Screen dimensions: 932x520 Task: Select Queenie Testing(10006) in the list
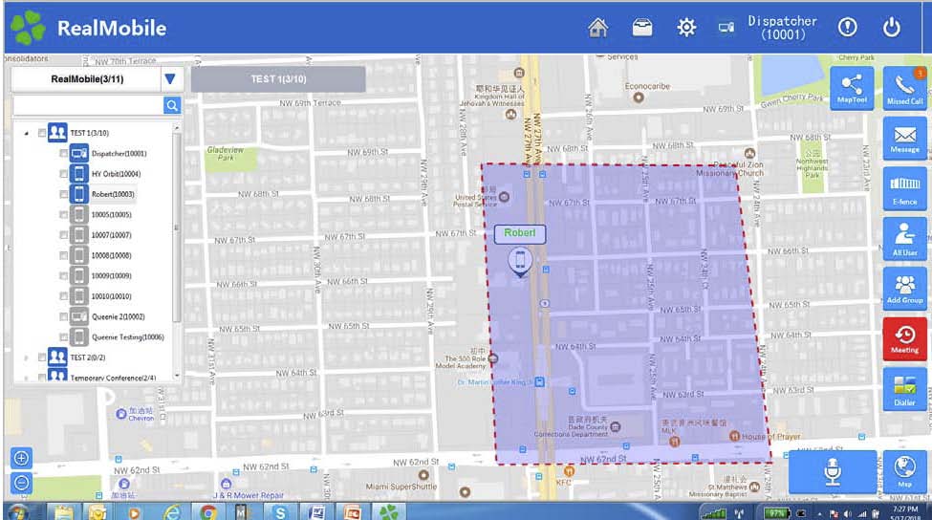128,337
